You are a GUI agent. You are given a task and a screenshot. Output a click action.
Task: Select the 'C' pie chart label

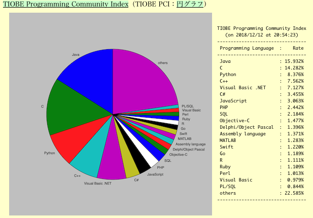tap(42, 106)
